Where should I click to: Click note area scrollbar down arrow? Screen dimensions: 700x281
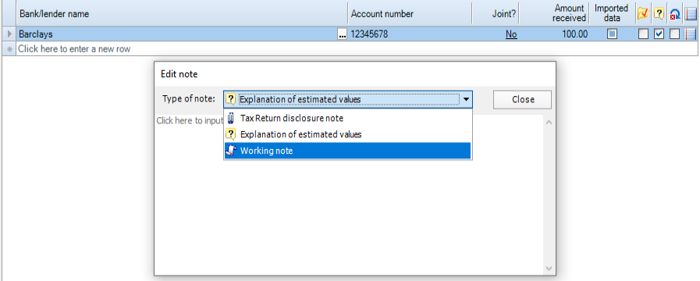click(x=549, y=269)
